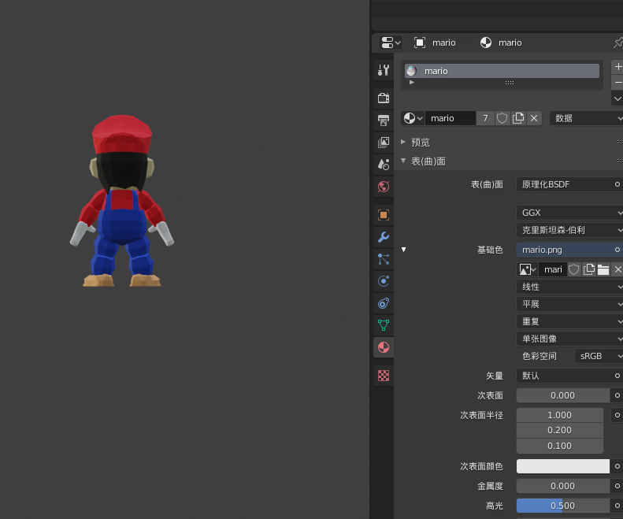Open the Particles properties tab
This screenshot has height=519, width=623.
click(384, 259)
